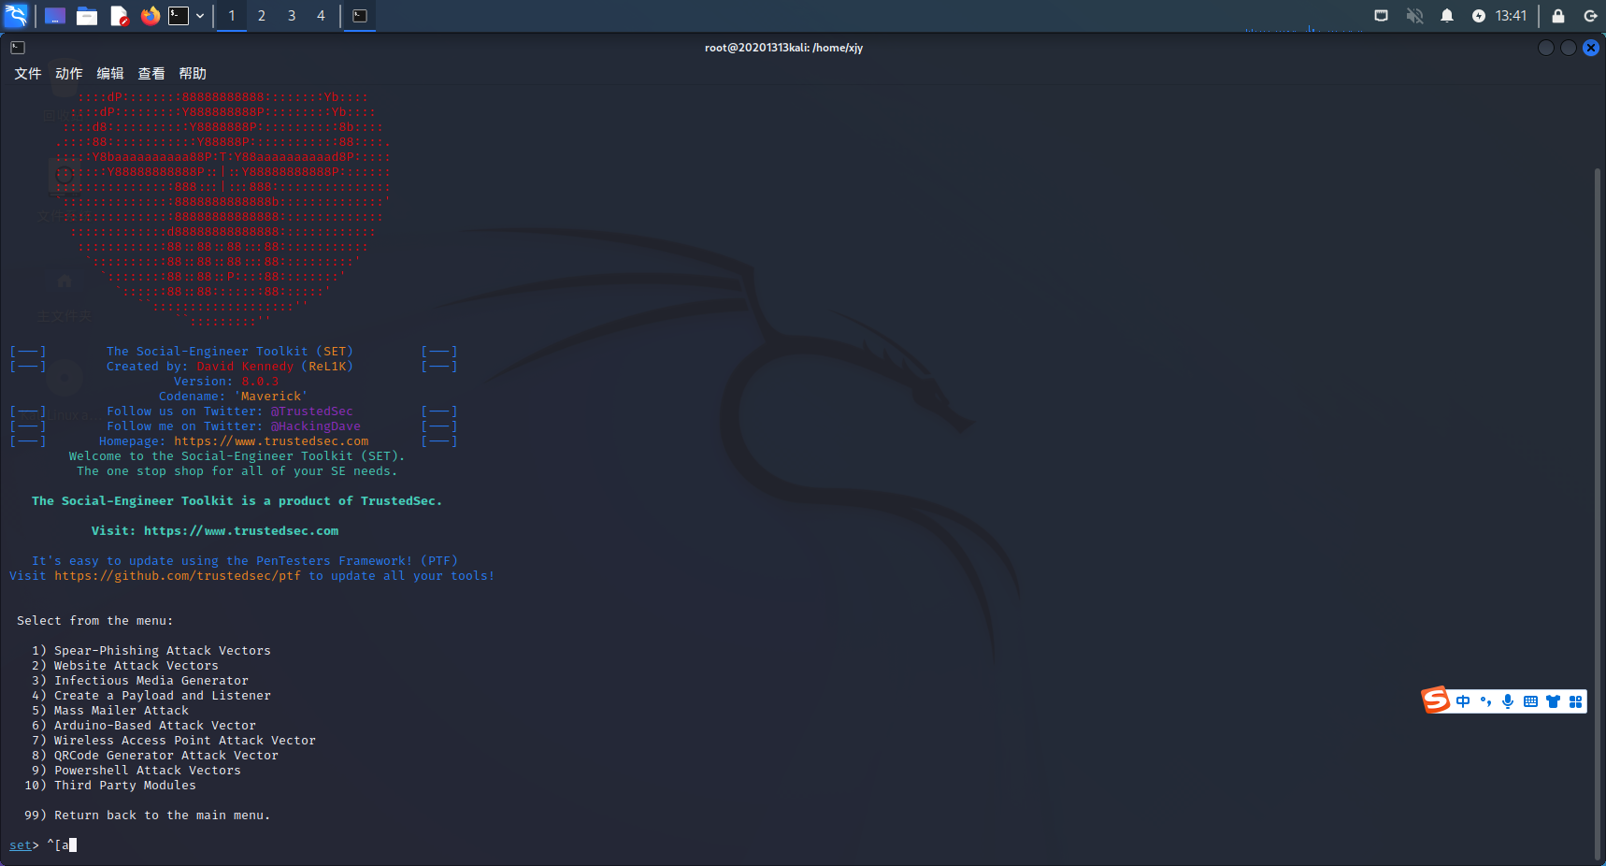This screenshot has height=866, width=1606.
Task: Open the 文件 menu
Action: [x=28, y=74]
